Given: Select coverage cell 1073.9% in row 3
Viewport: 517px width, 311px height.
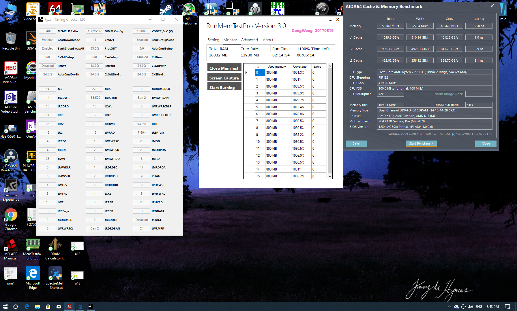Looking at the screenshot, I should click(301, 93).
